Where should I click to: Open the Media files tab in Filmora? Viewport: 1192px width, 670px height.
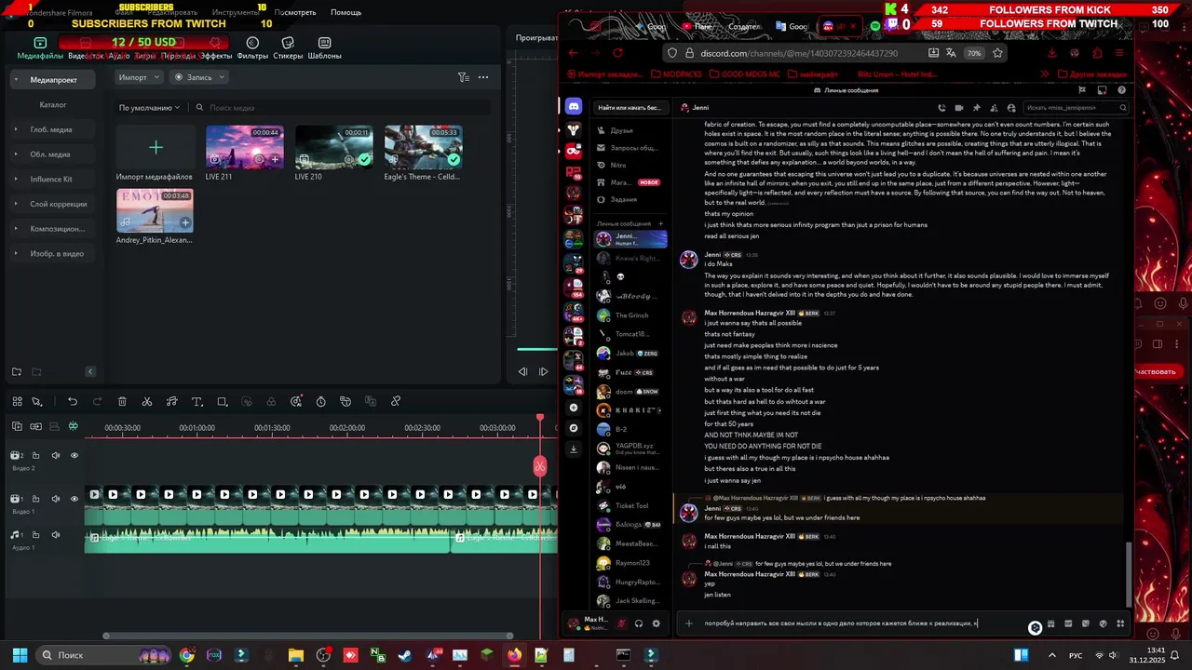pos(40,48)
